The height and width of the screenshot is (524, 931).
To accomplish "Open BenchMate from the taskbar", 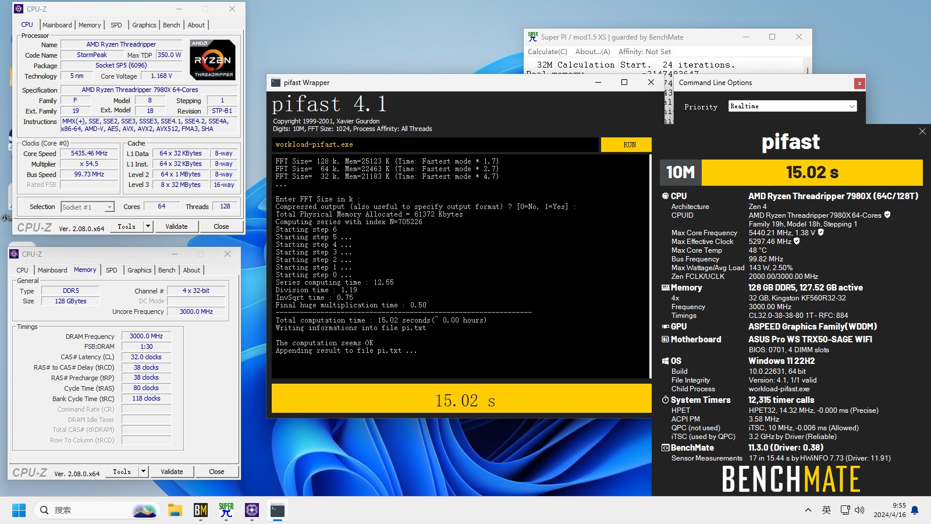I will point(201,511).
